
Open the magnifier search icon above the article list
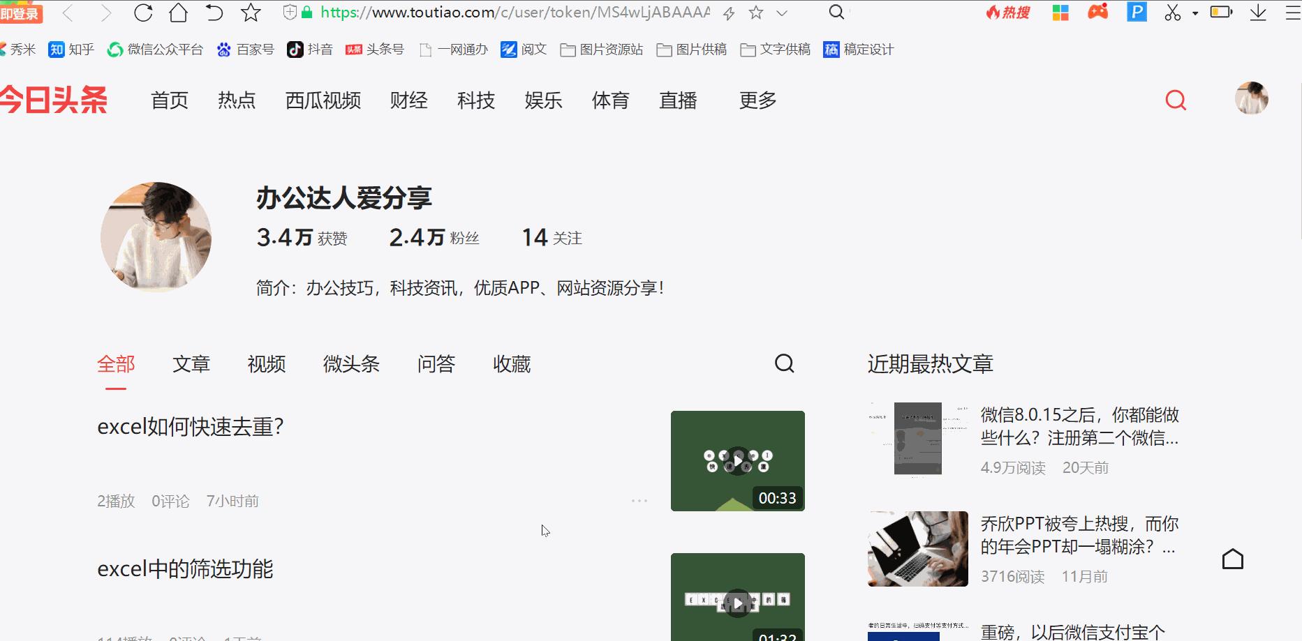[x=785, y=363]
